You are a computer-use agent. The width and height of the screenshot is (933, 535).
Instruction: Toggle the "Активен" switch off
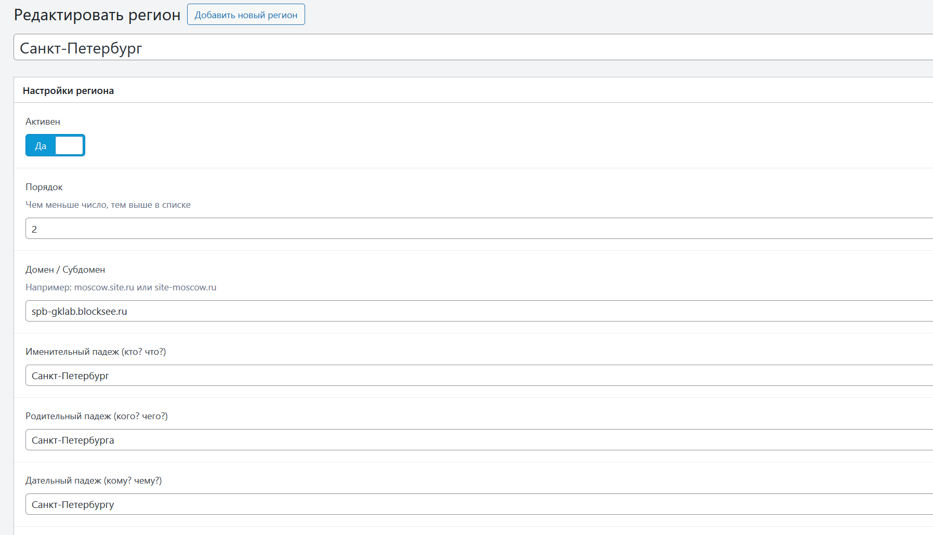tap(55, 145)
